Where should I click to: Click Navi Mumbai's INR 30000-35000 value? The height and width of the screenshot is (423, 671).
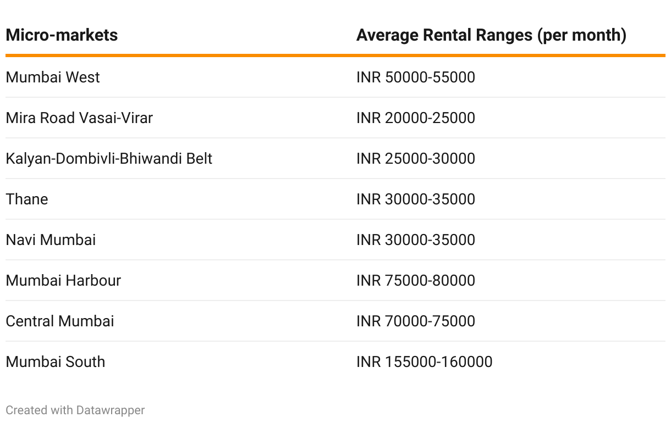[416, 240]
